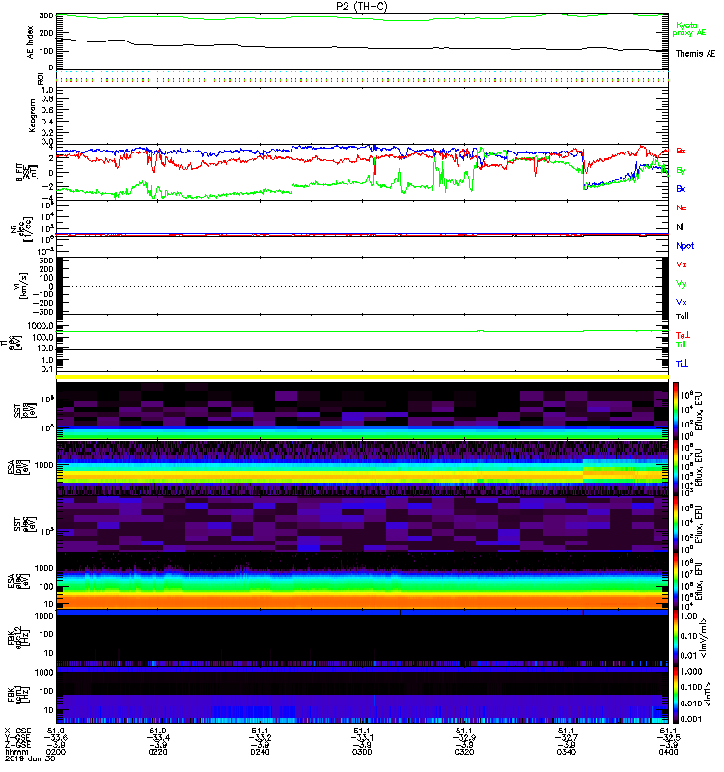Click the black Themis AE curve
Viewport: 724px width, 772px height.
point(362,49)
